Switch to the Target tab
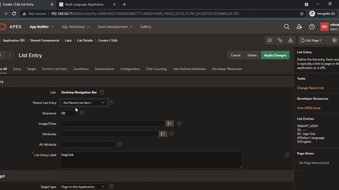This screenshot has width=339, height=190. coord(31,69)
